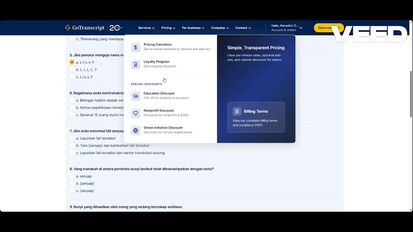The height and width of the screenshot is (232, 413).
Task: Click question text "9. Bunyi yang dihasilkan"
Action: click(126, 207)
